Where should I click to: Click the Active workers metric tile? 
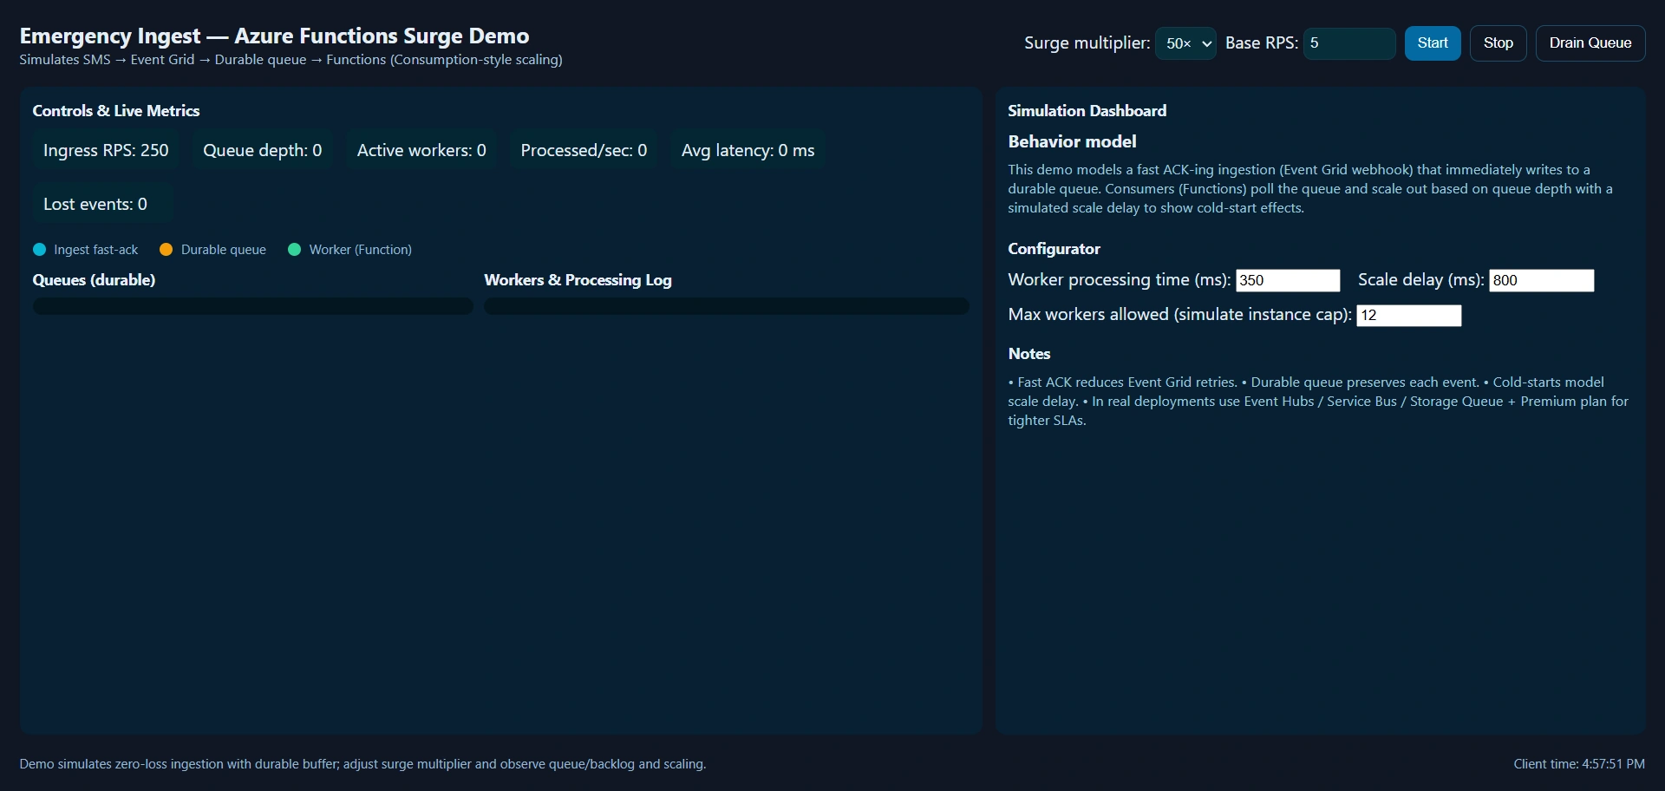[421, 151]
